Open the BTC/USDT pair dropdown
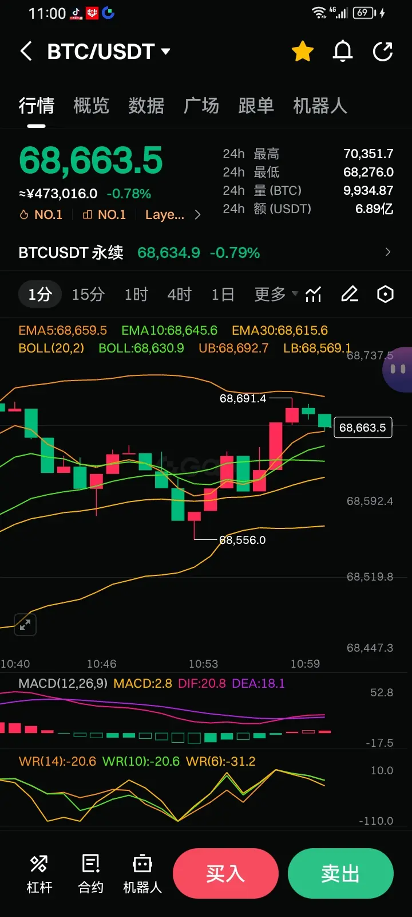The height and width of the screenshot is (917, 412). click(x=109, y=52)
